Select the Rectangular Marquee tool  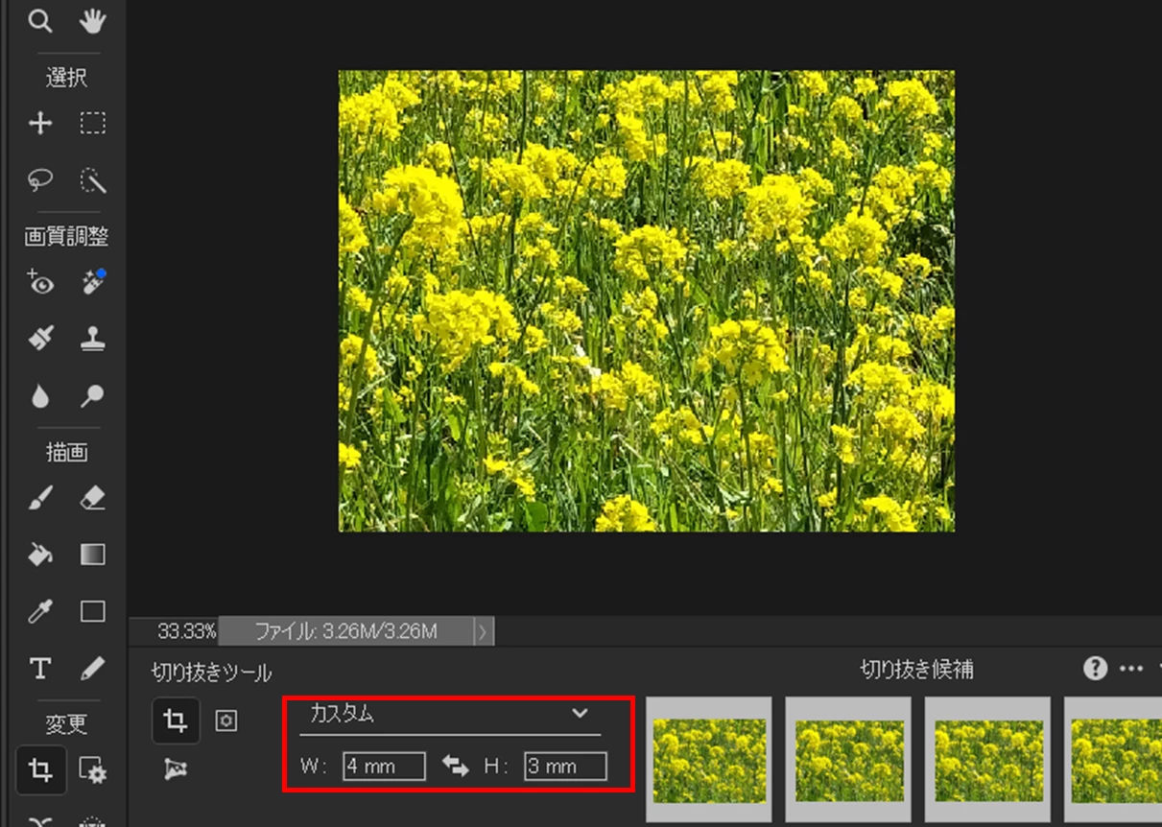pos(92,123)
